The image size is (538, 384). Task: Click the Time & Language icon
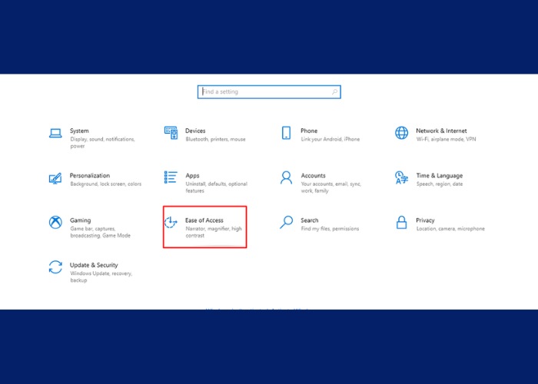(x=401, y=177)
